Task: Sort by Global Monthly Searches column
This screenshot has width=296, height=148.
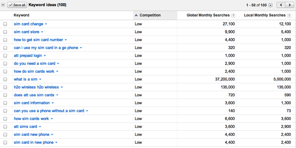Action: tap(208, 15)
